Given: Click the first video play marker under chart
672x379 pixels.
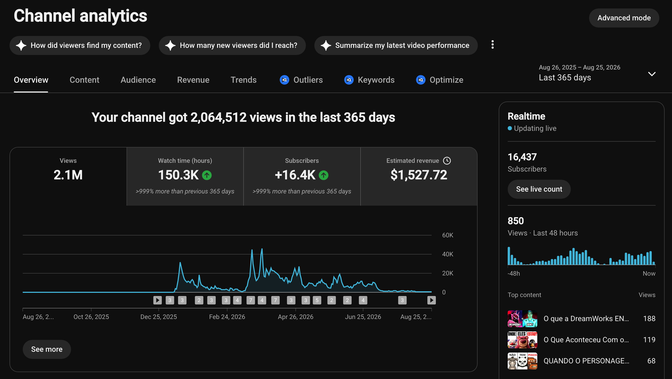Looking at the screenshot, I should (x=157, y=300).
